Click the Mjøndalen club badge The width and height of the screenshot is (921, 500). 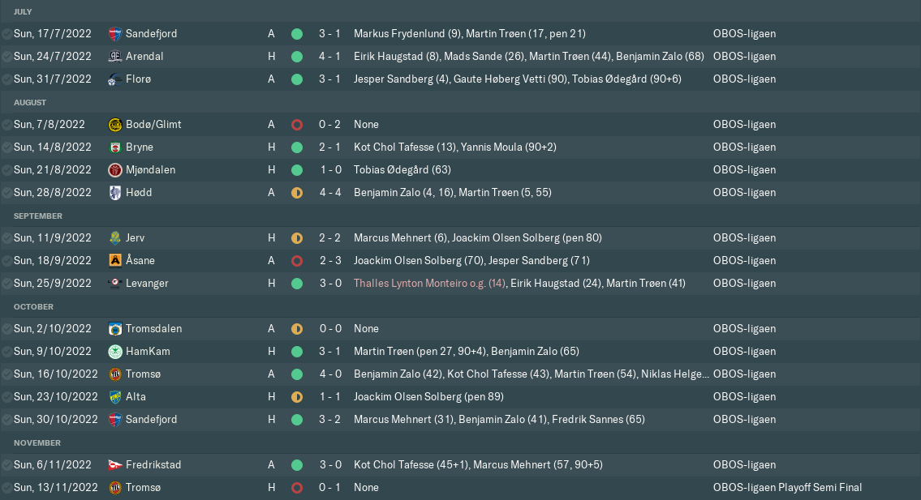click(x=115, y=170)
